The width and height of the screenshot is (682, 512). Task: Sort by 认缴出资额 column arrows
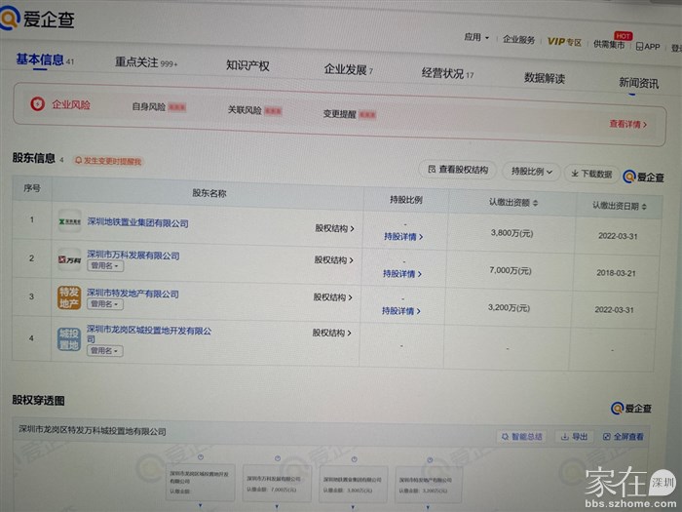coord(535,203)
